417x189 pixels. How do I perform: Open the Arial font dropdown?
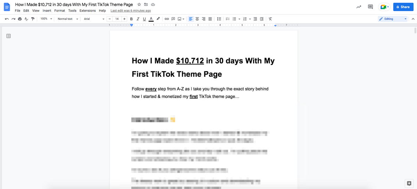(x=94, y=19)
